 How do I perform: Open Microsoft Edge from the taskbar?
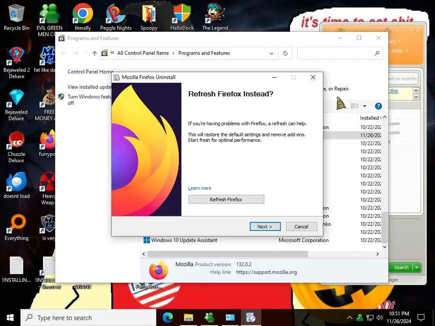(x=167, y=318)
